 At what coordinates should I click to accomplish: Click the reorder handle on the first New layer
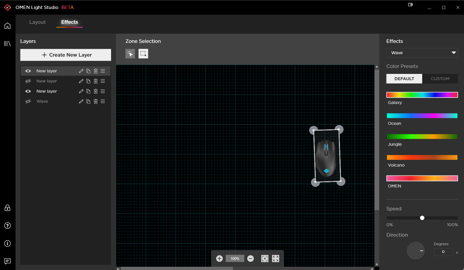103,71
